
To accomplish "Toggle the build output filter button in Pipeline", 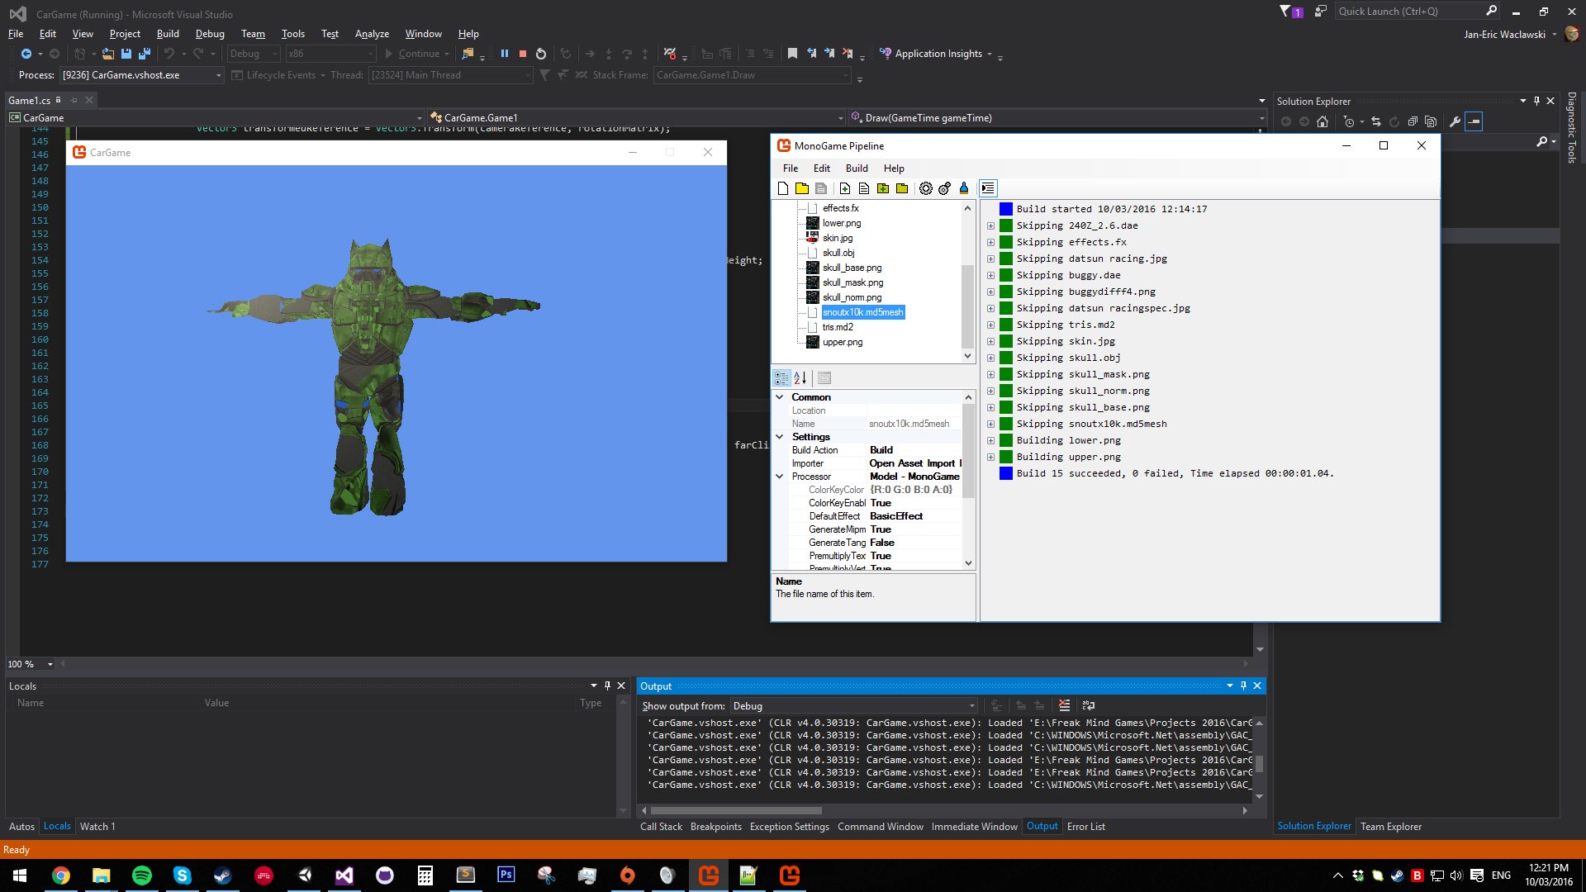I will click(x=988, y=188).
